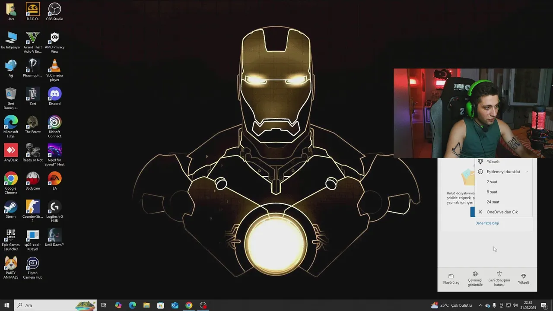Screen dimensions: 553x311
Task: Pause syncing for 2 saat
Action: (x=503, y=182)
